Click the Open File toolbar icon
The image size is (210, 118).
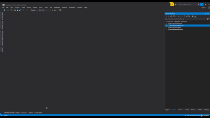tap(15, 10)
